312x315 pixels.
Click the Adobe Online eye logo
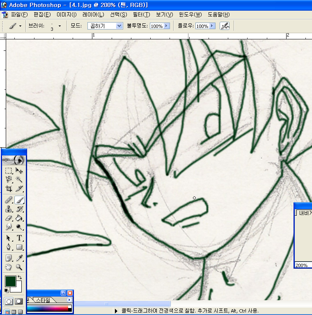point(14,160)
